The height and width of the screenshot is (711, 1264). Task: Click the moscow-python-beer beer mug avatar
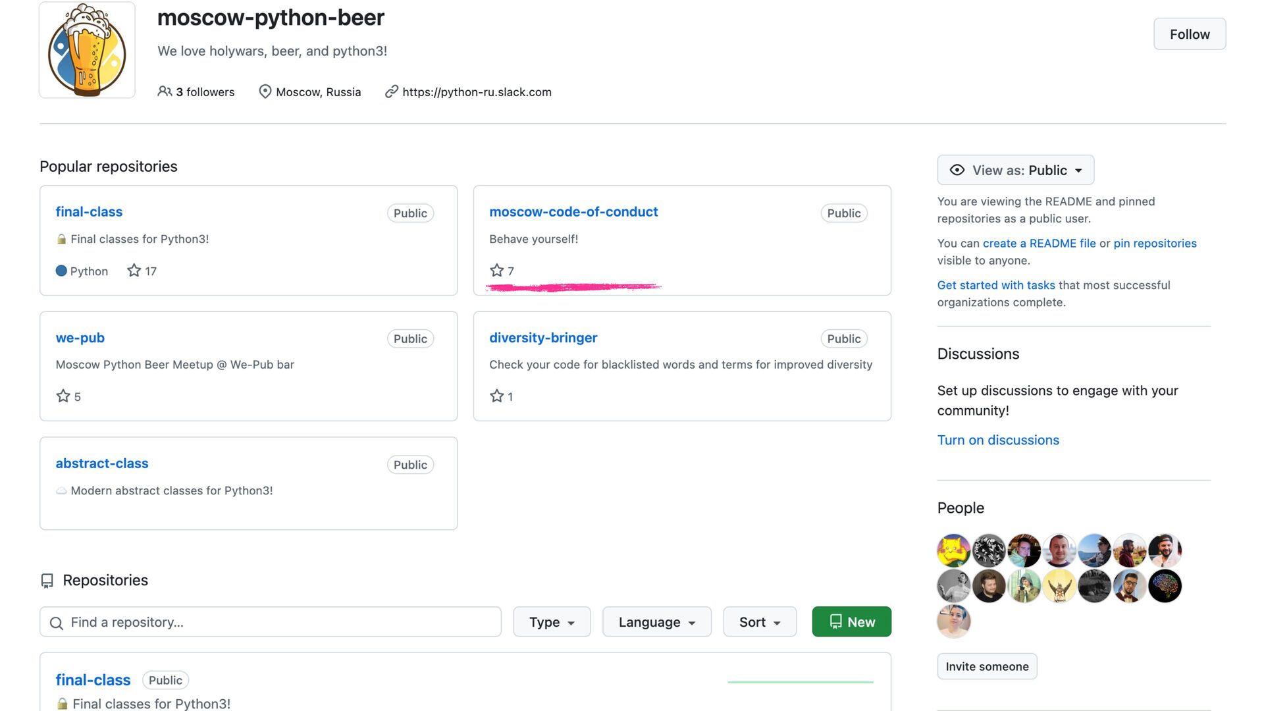tap(87, 50)
